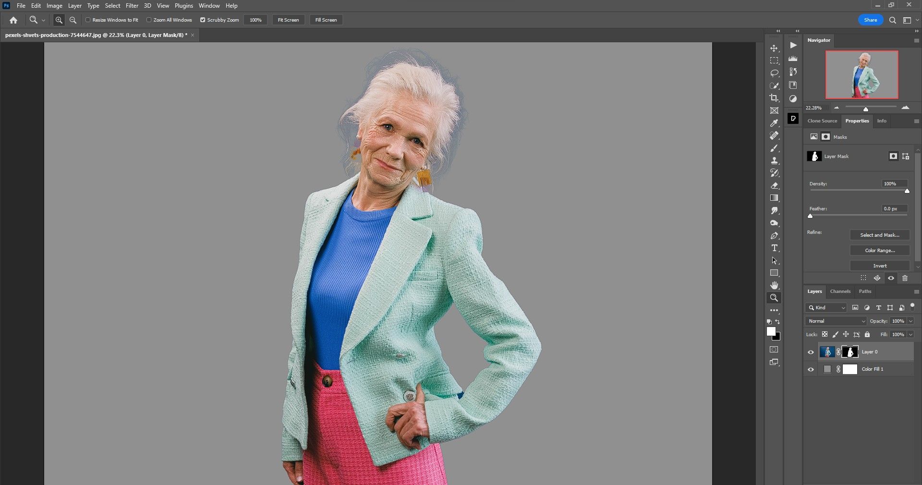The height and width of the screenshot is (485, 922).
Task: Open the blend mode dropdown showing Normal
Action: (835, 321)
